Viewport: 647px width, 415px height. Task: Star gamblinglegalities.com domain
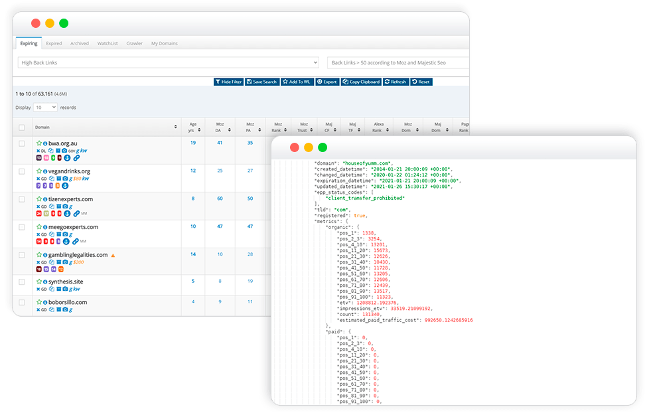pyautogui.click(x=38, y=255)
